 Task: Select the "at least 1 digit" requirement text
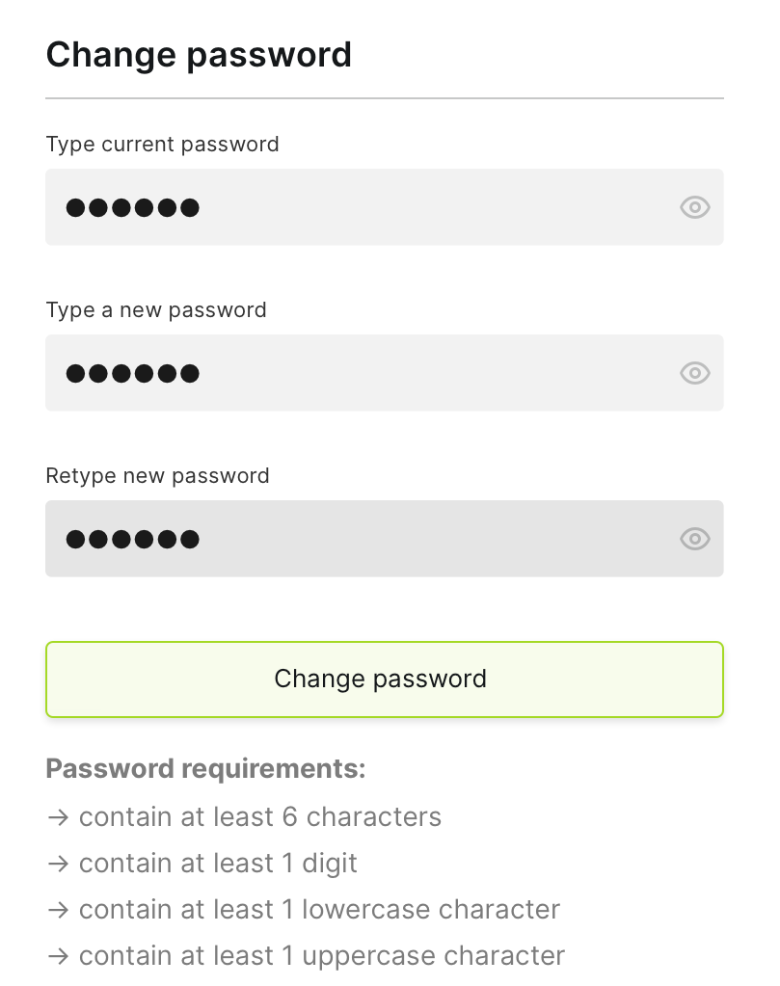click(x=269, y=864)
